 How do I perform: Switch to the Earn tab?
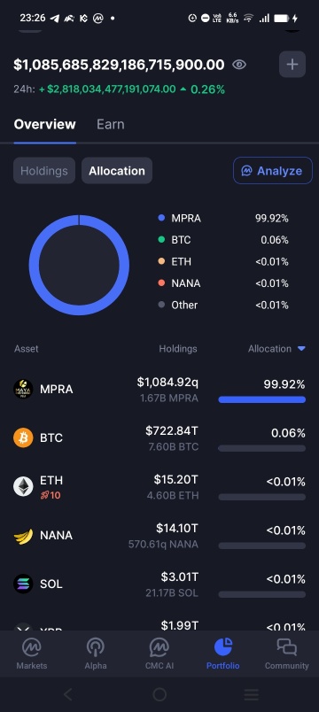(111, 124)
